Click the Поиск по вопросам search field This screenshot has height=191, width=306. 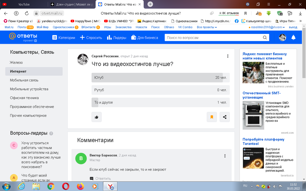[213, 38]
